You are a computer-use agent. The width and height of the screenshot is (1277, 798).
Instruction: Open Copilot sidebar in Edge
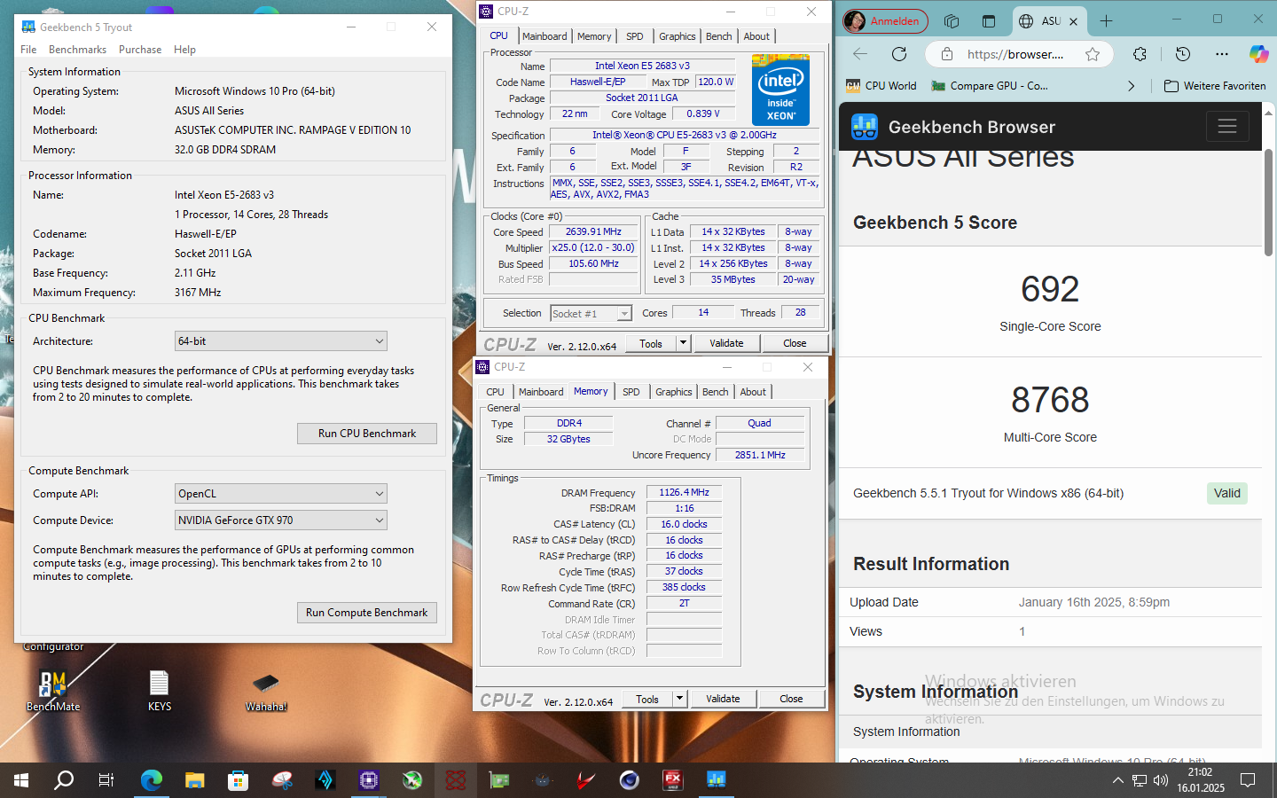pyautogui.click(x=1258, y=54)
